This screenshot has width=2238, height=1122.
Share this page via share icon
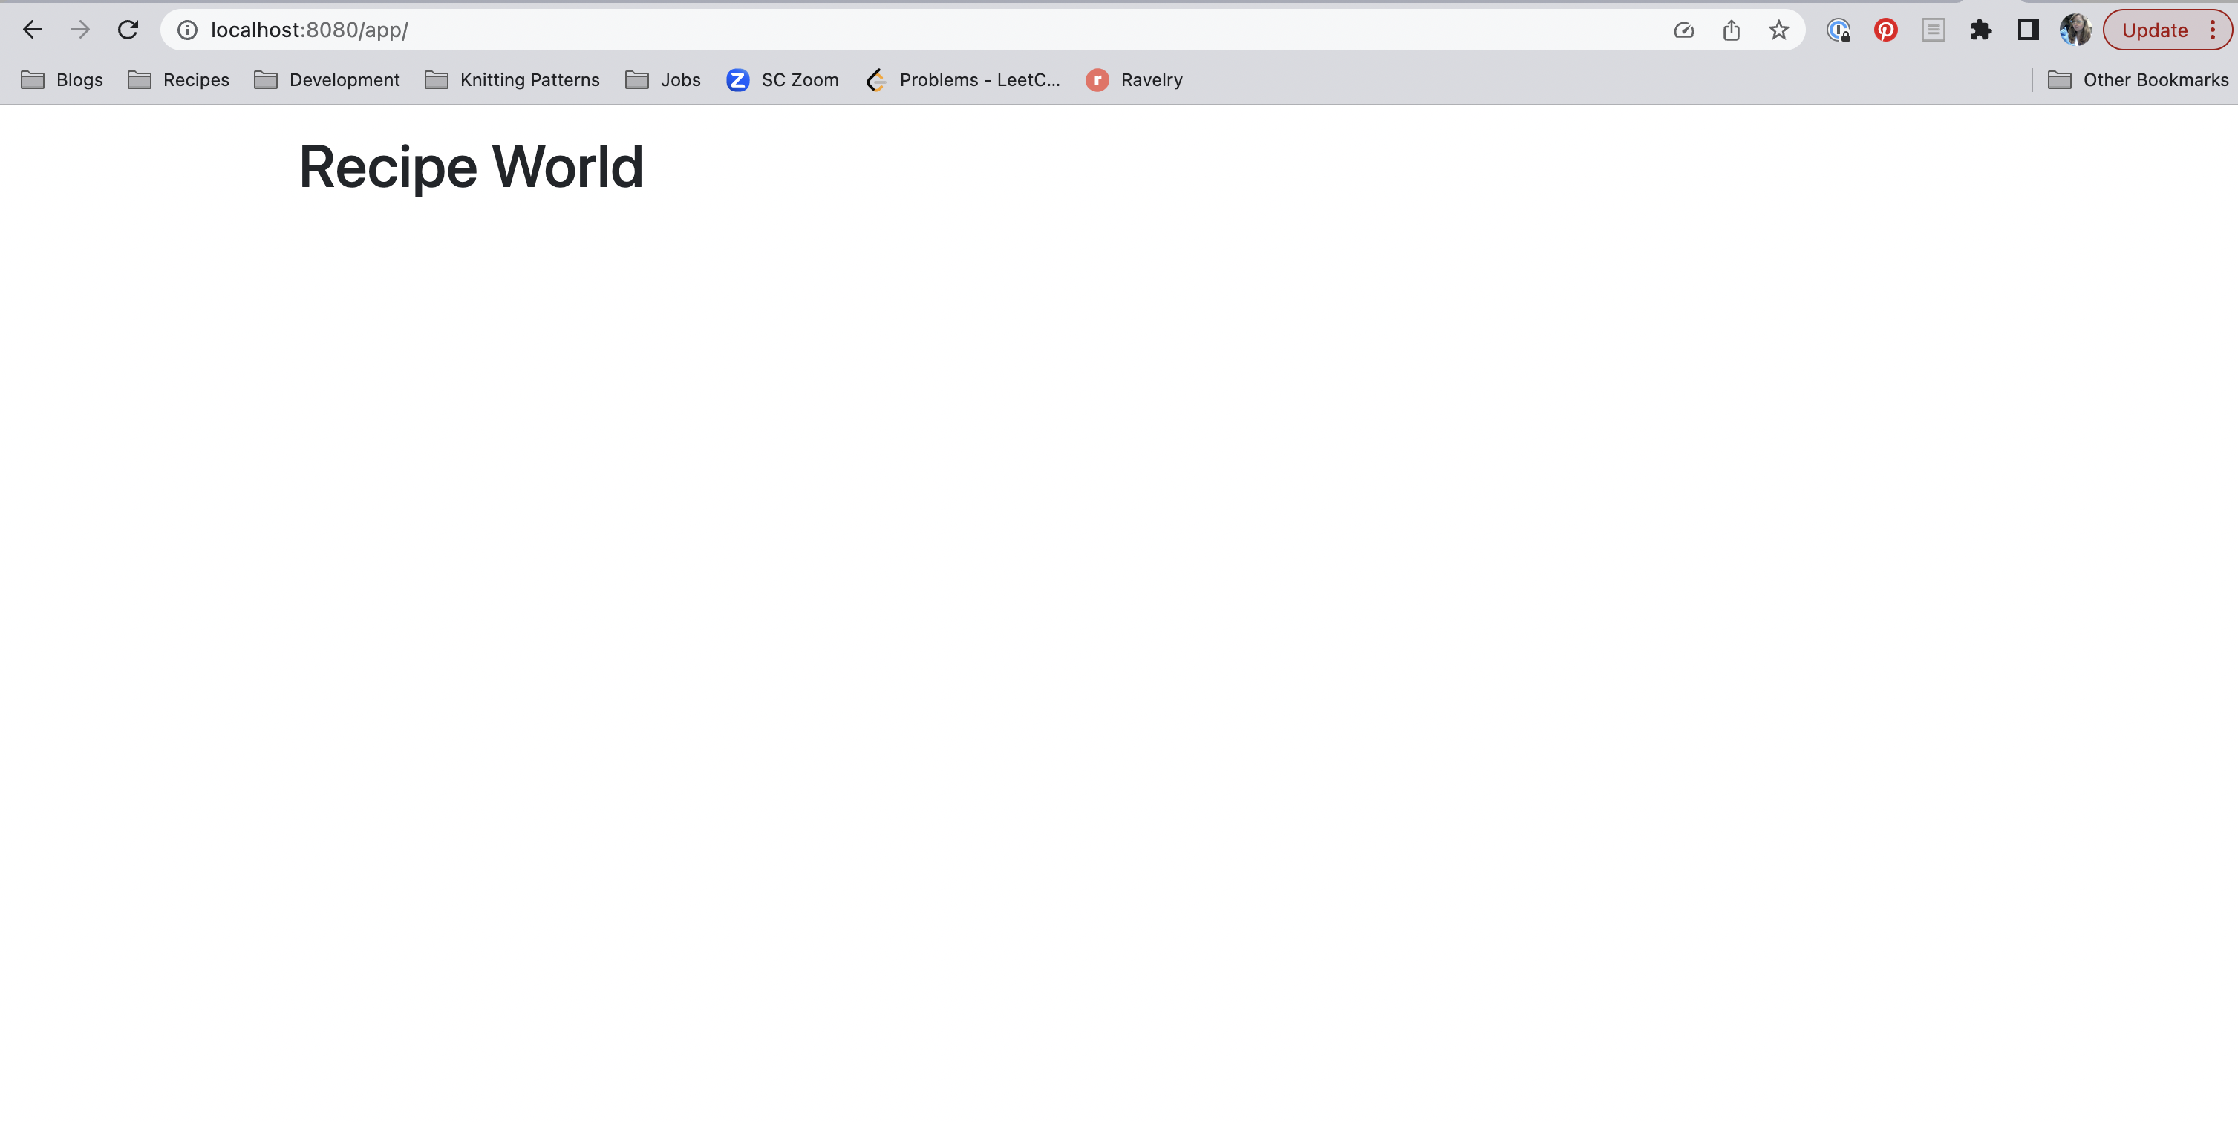point(1732,30)
